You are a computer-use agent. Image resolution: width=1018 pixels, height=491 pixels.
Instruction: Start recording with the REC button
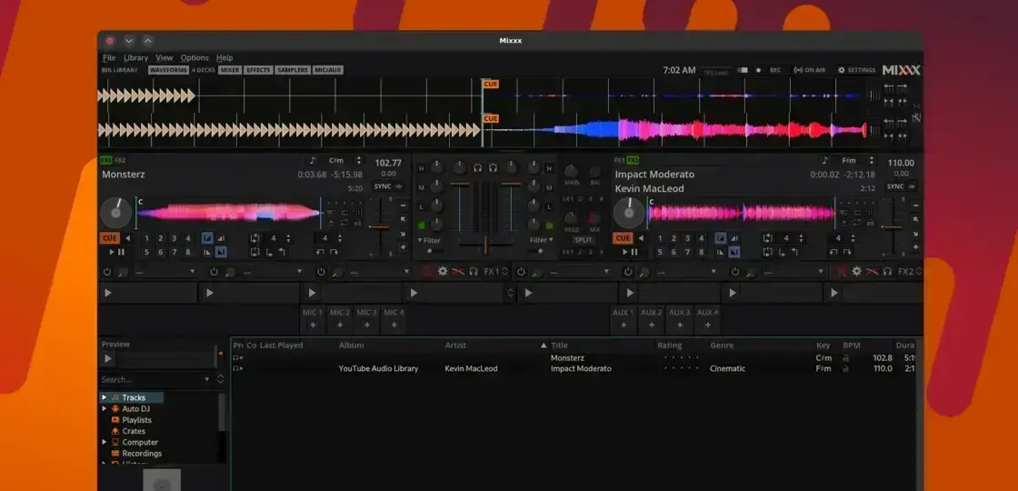click(x=770, y=70)
